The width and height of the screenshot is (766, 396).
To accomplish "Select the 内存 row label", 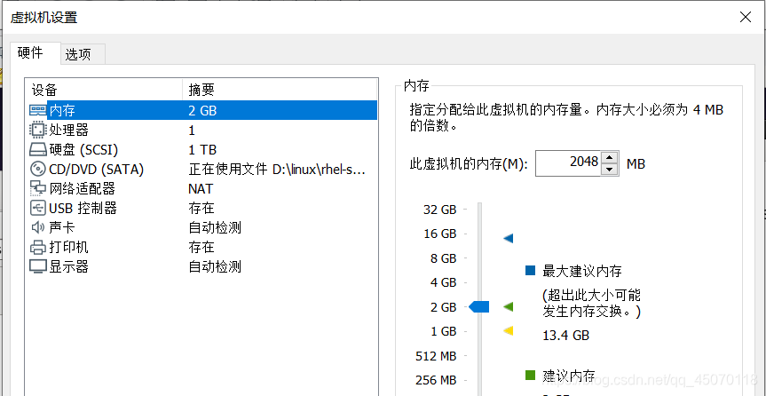I will click(x=62, y=110).
